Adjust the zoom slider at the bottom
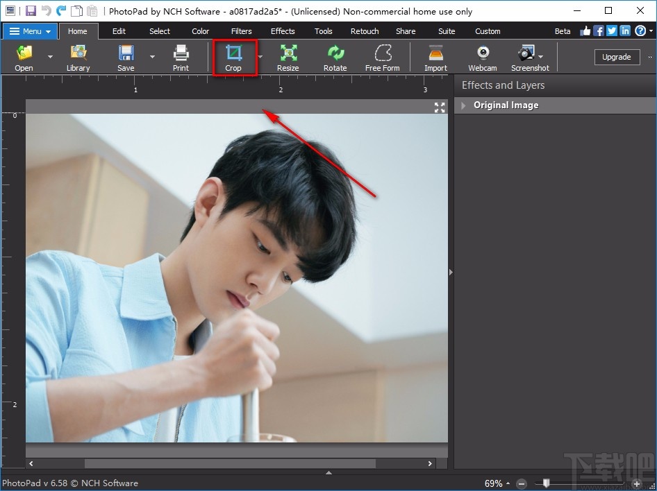Image resolution: width=657 pixels, height=491 pixels. coord(546,483)
